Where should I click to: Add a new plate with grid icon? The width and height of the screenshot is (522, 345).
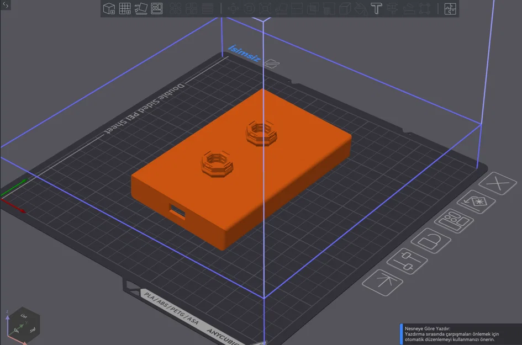point(125,9)
